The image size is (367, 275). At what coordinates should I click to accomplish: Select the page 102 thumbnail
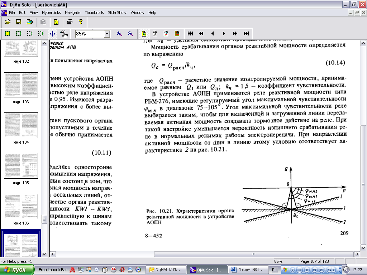(21, 48)
